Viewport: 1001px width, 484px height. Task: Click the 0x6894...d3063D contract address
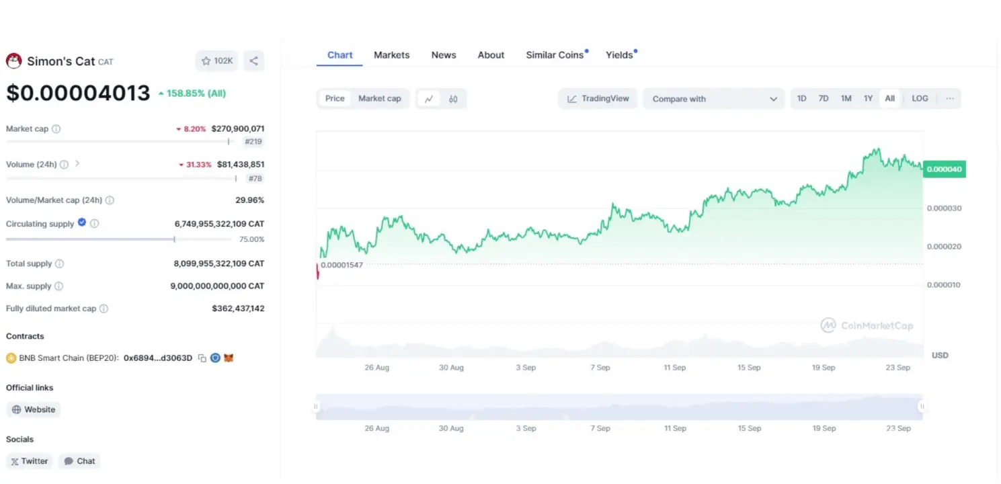pyautogui.click(x=158, y=358)
